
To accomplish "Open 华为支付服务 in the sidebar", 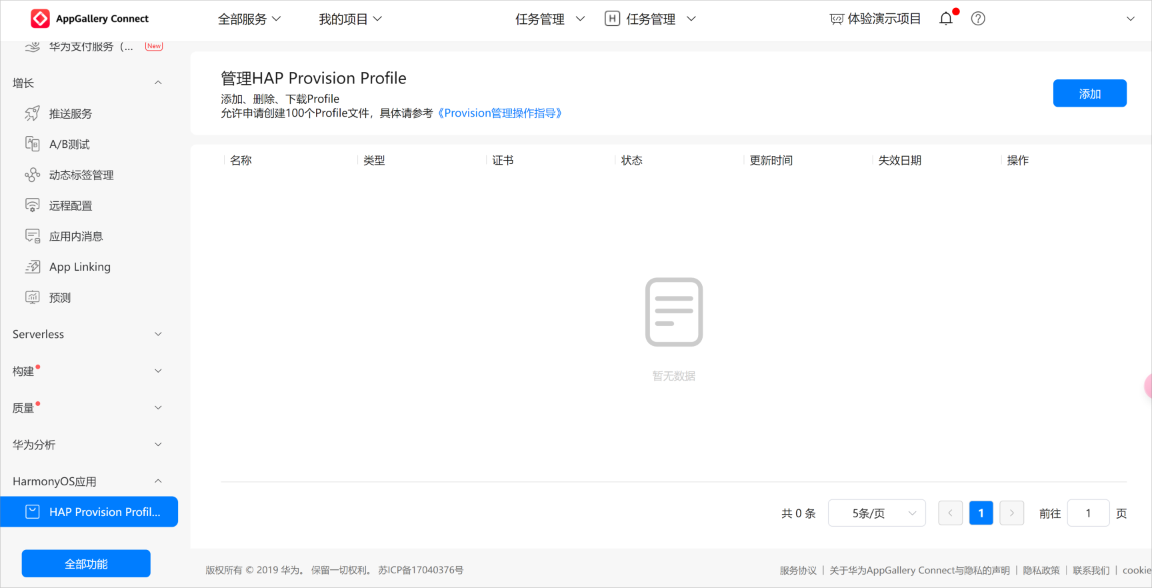I will tap(91, 47).
